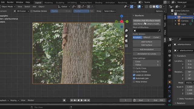Screen dimensions: 194x109
Task: Select rendered viewport shading
Action: click(160, 7)
